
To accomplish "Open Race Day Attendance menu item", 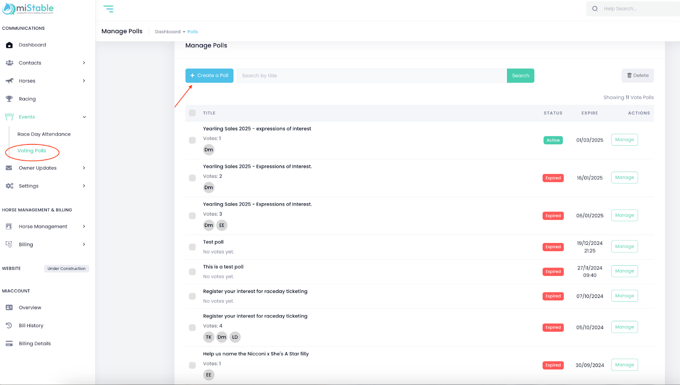I will click(44, 134).
